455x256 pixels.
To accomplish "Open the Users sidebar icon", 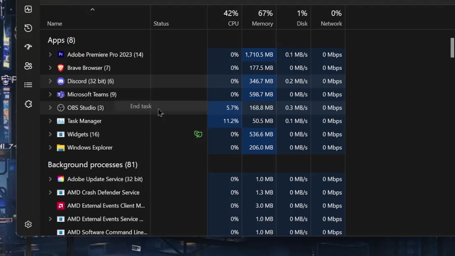I will click(x=28, y=66).
